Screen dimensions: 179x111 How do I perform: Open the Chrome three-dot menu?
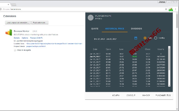[x=176, y=9]
